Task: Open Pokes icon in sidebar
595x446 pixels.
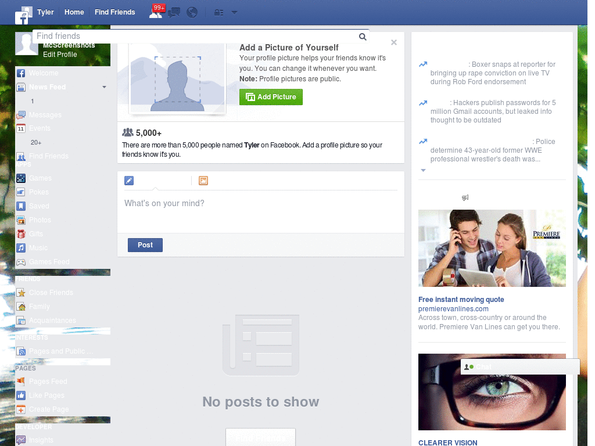Action: tap(21, 192)
